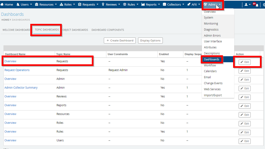
Task: Expand the Users dropdown menu
Action: [x=24, y=5]
